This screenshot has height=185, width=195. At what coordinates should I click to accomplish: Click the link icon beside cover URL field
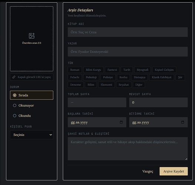click(x=14, y=77)
